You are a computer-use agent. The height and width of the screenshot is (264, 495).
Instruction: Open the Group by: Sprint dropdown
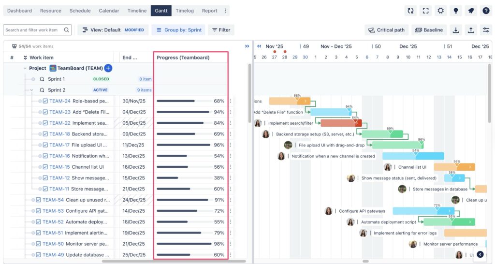tap(178, 30)
